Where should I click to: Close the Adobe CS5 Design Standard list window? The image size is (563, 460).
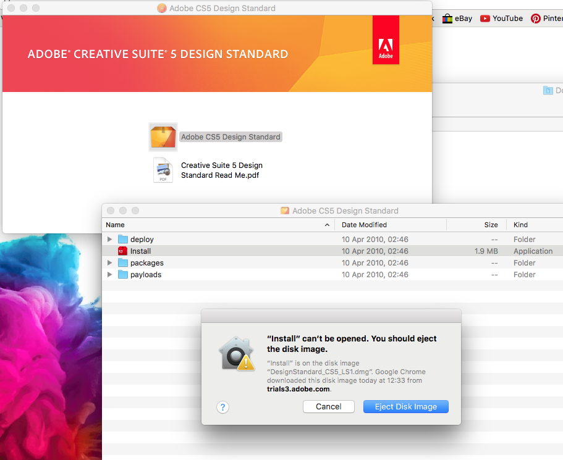111,211
